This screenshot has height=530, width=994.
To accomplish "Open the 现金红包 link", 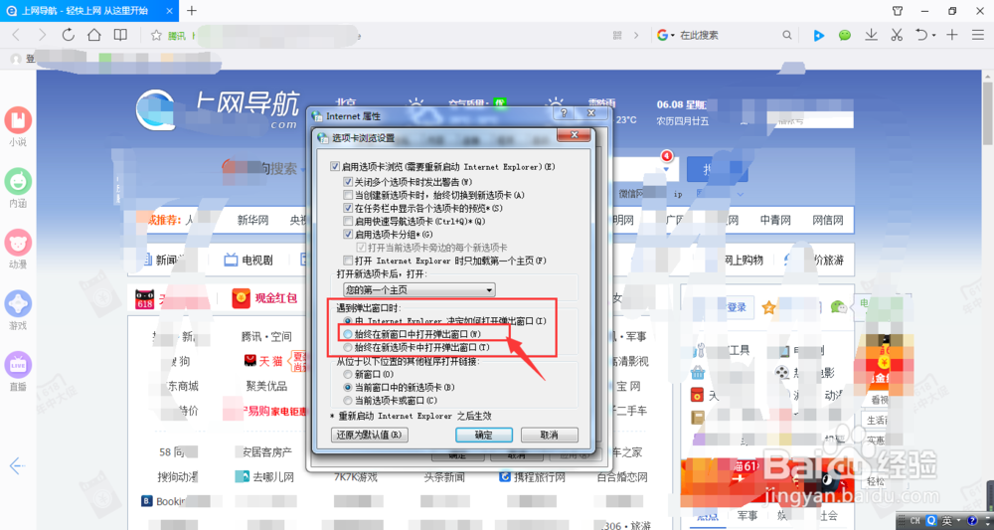I will coord(265,298).
